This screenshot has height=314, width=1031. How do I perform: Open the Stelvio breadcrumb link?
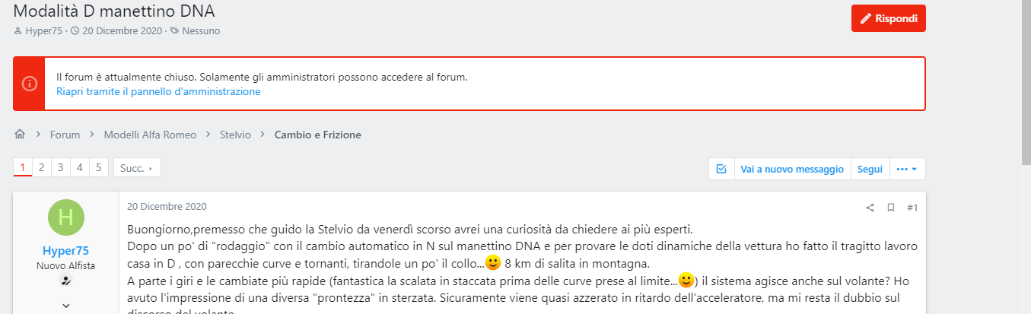235,135
